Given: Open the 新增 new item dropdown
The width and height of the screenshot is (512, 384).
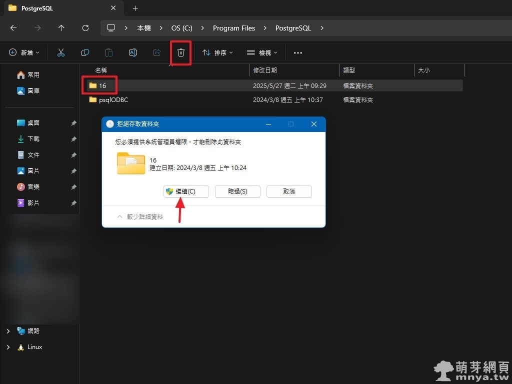Looking at the screenshot, I should [x=24, y=52].
